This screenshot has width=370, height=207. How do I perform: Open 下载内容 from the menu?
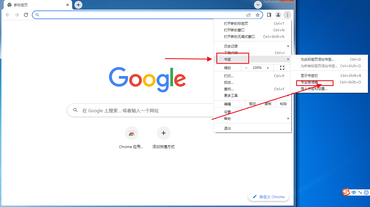point(253,53)
